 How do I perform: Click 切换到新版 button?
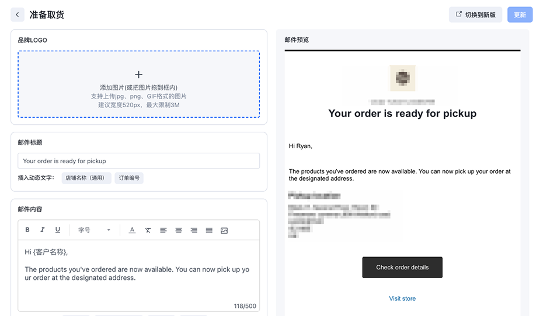pyautogui.click(x=475, y=15)
